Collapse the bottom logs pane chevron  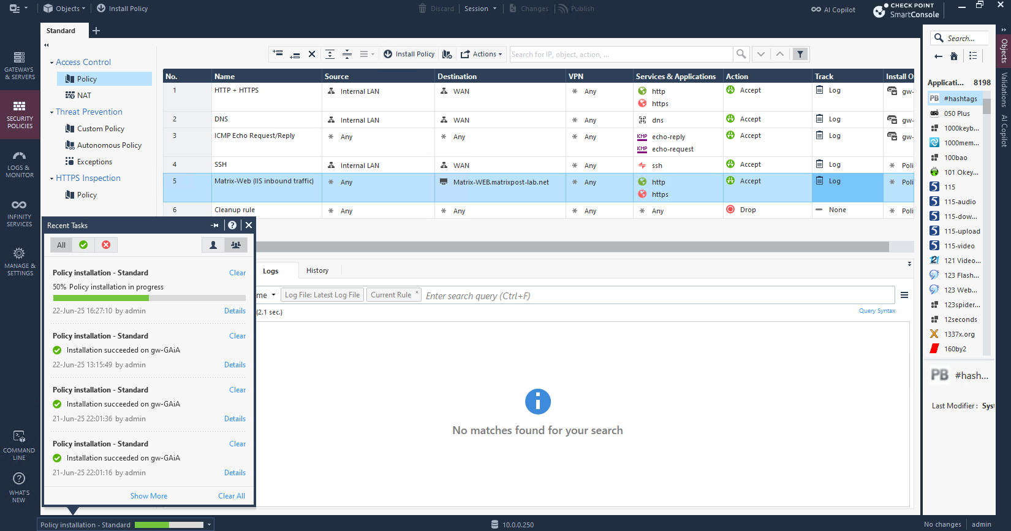click(x=909, y=264)
